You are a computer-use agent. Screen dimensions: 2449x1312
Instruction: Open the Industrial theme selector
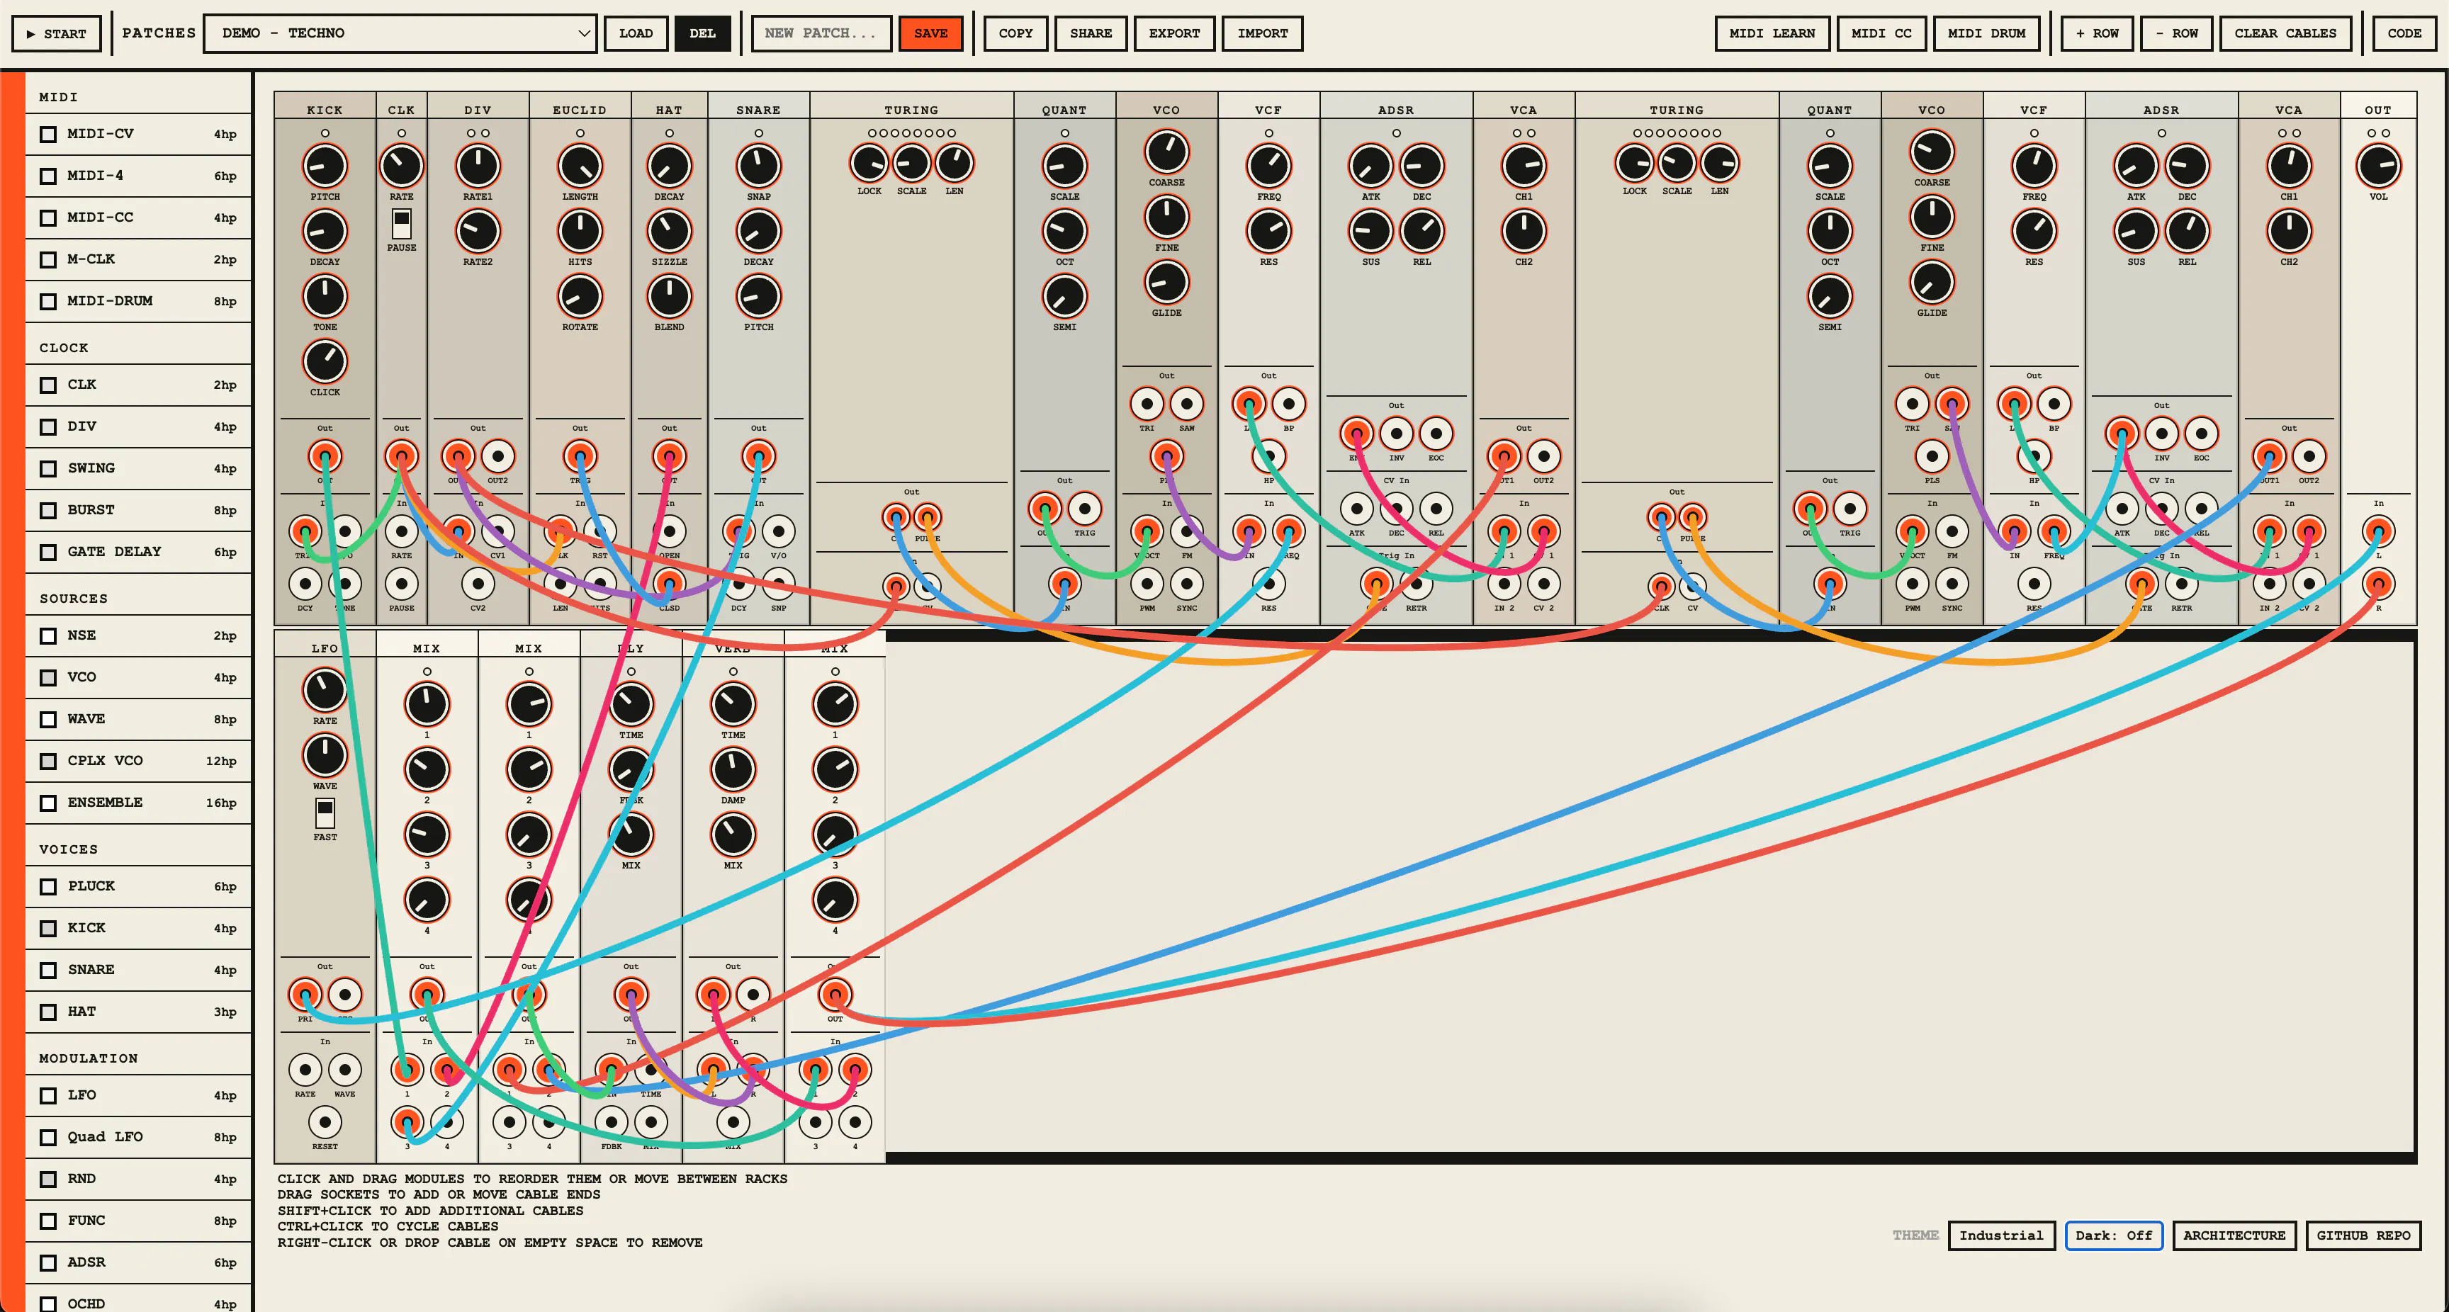click(2001, 1236)
